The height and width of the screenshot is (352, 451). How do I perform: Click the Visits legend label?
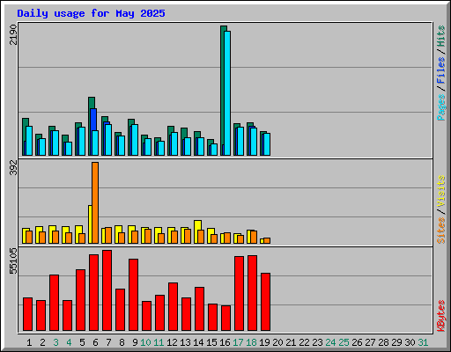tap(440, 191)
